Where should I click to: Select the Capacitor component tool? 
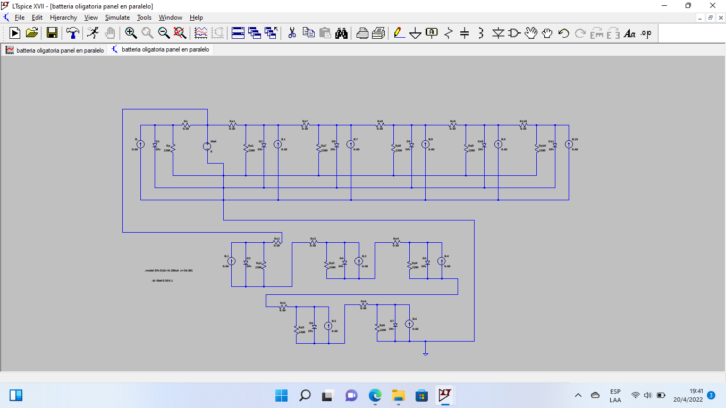(x=465, y=33)
